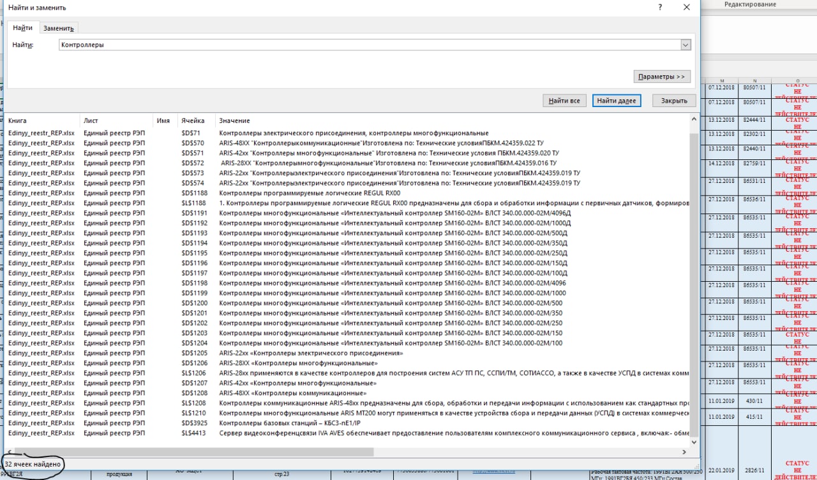This screenshot has height=480, width=817.
Task: Select column M header in the worksheet
Action: (722, 80)
